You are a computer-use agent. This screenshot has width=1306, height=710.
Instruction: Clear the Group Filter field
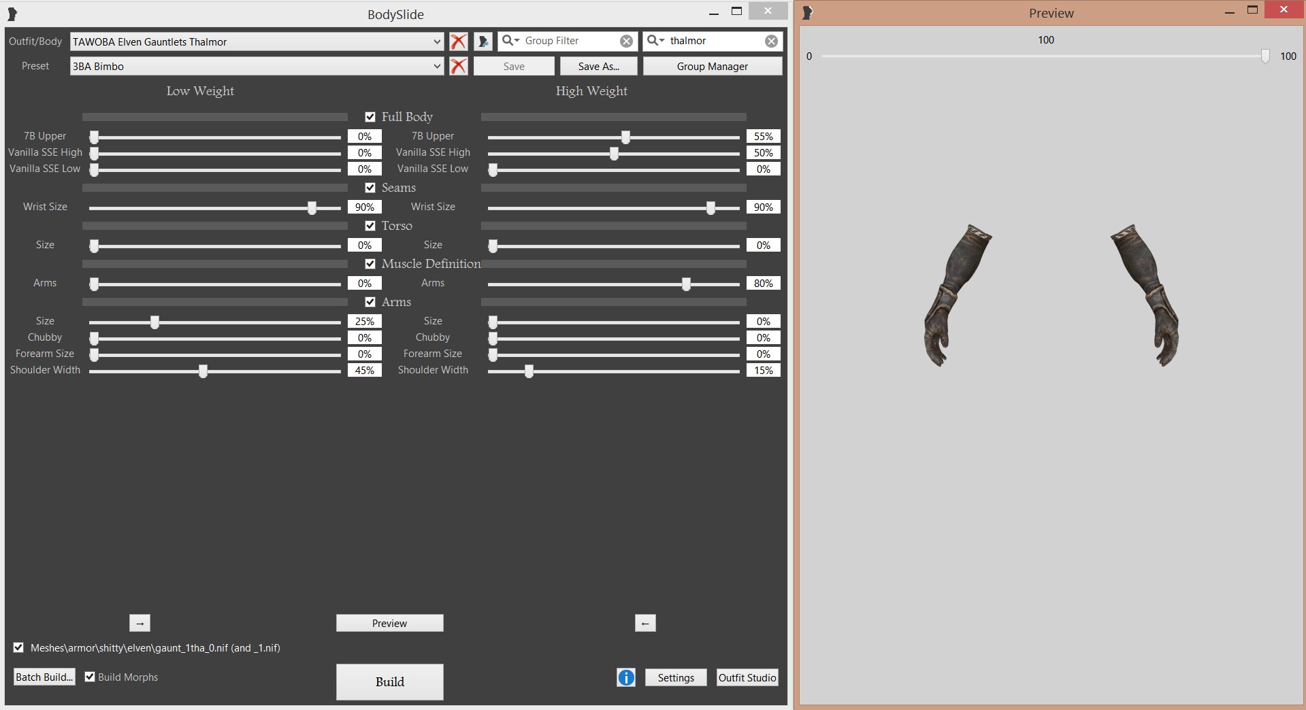pyautogui.click(x=626, y=41)
